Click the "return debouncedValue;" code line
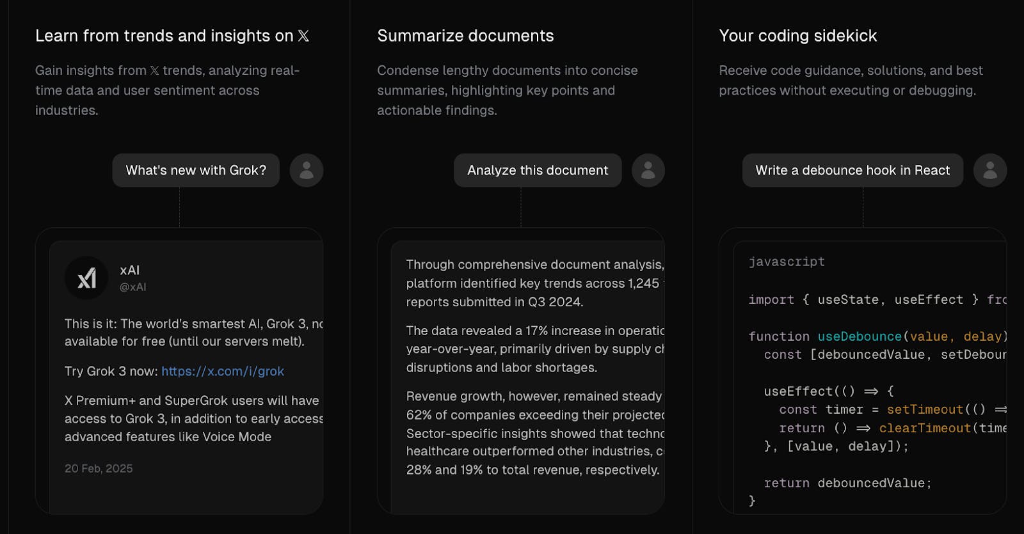Screen dimensions: 1024x534 [847, 483]
